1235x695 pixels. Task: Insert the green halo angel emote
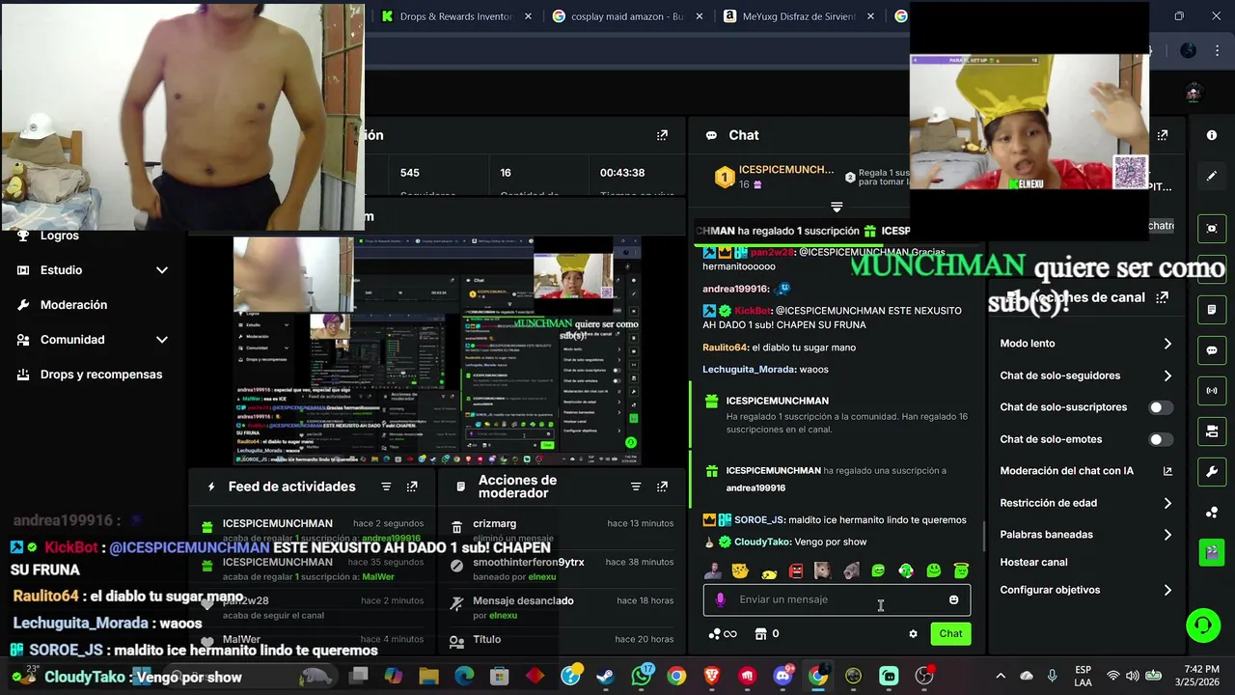[961, 570]
